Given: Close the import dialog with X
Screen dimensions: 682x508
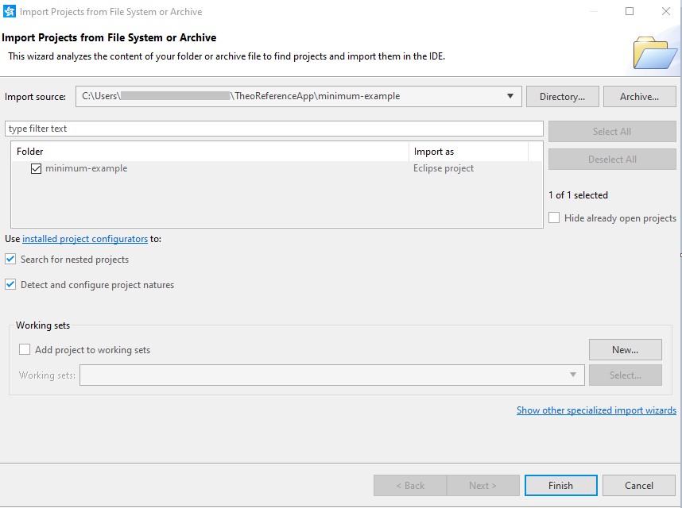Looking at the screenshot, I should click(666, 12).
